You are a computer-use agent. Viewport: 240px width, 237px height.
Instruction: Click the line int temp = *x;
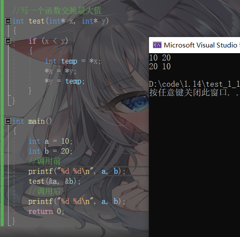click(73, 61)
